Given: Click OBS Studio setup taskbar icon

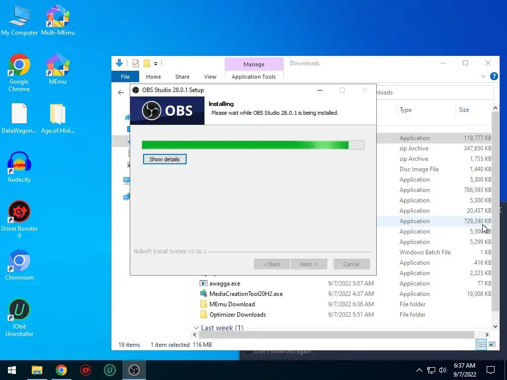Looking at the screenshot, I should point(134,370).
